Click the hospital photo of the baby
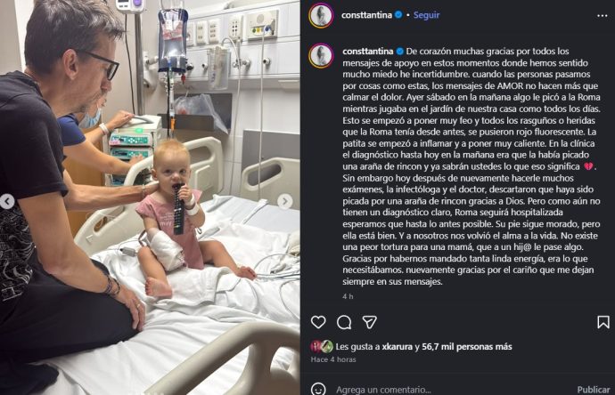 click(x=150, y=197)
